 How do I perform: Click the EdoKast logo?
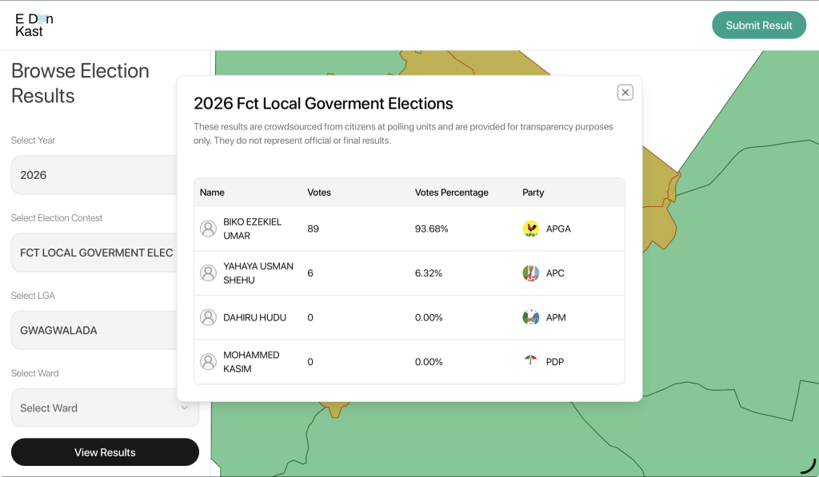34,25
